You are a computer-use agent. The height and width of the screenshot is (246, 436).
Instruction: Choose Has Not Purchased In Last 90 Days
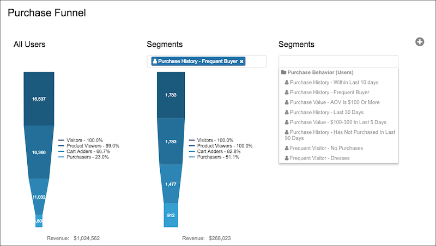pos(338,135)
